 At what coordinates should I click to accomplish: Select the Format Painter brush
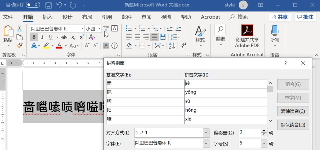pos(20,45)
